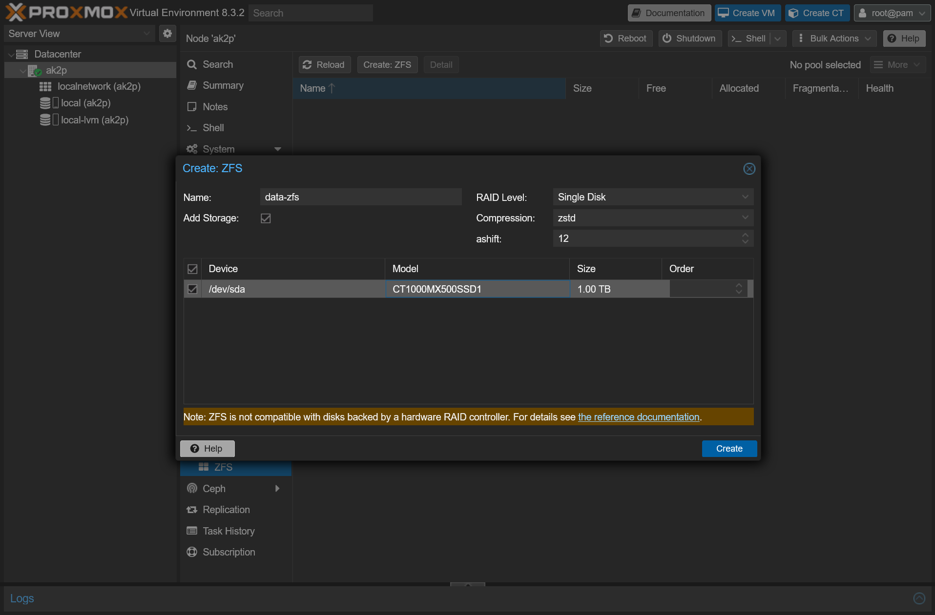Click the bottom panel splitter handle
The width and height of the screenshot is (935, 615).
(x=467, y=584)
